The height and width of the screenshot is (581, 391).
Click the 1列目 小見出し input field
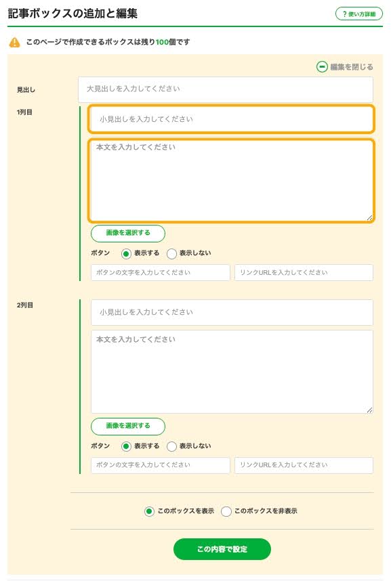[x=232, y=119]
